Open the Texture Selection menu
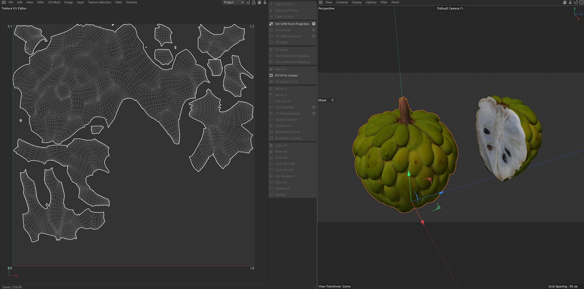Viewport: 584px width, 289px height. [x=100, y=2]
